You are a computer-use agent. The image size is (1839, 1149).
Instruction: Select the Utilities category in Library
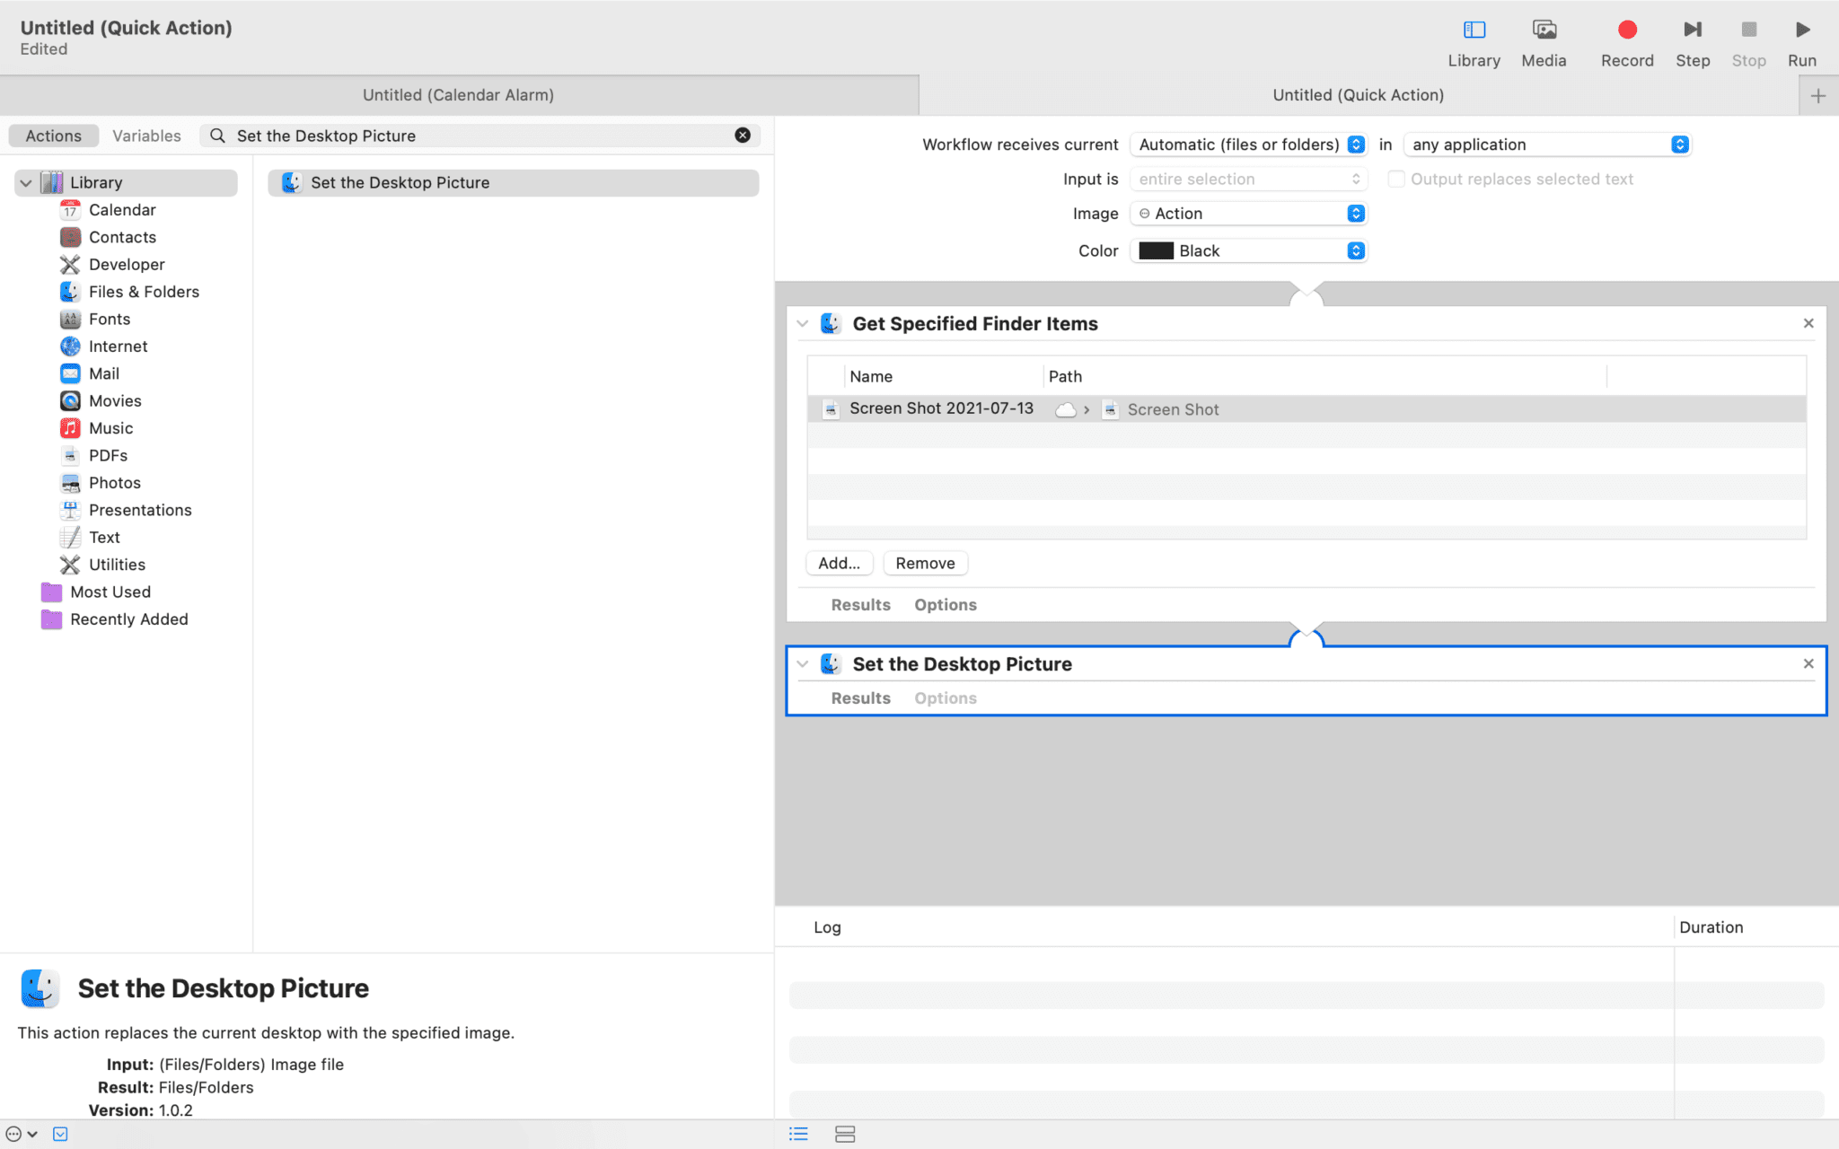118,564
